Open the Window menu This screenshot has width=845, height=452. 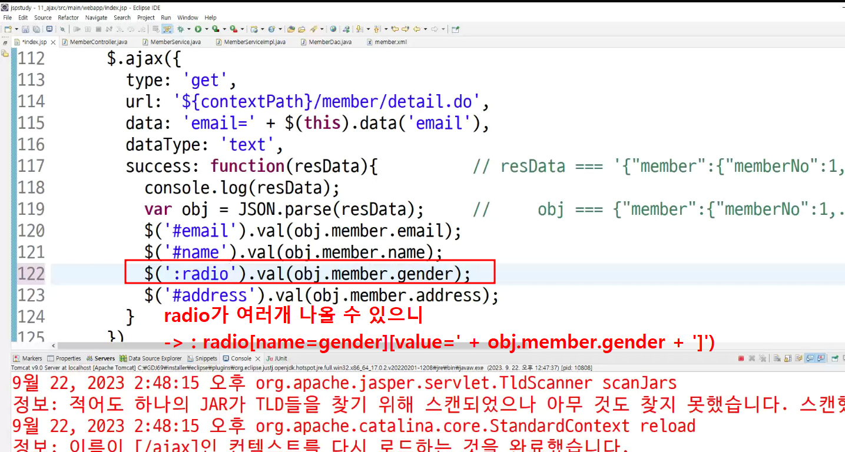pos(188,18)
